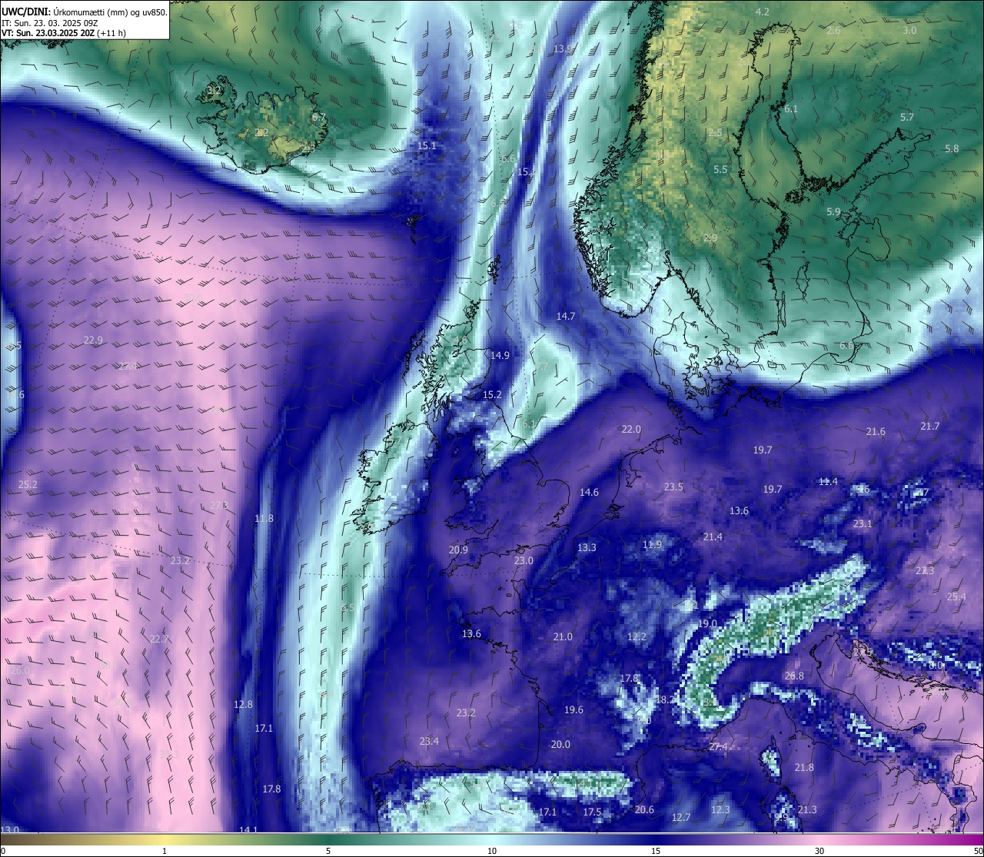Click the 19.0 map value
Image resolution: width=984 pixels, height=857 pixels.
707,623
